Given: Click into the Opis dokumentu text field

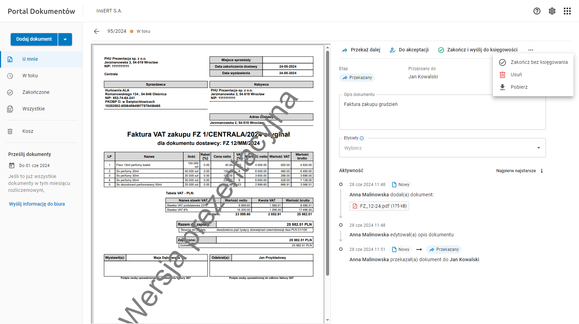Looking at the screenshot, I should [x=443, y=112].
